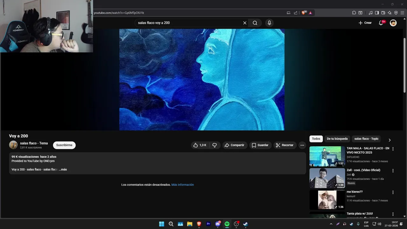Click the Crear button
407x229 pixels.
point(365,23)
